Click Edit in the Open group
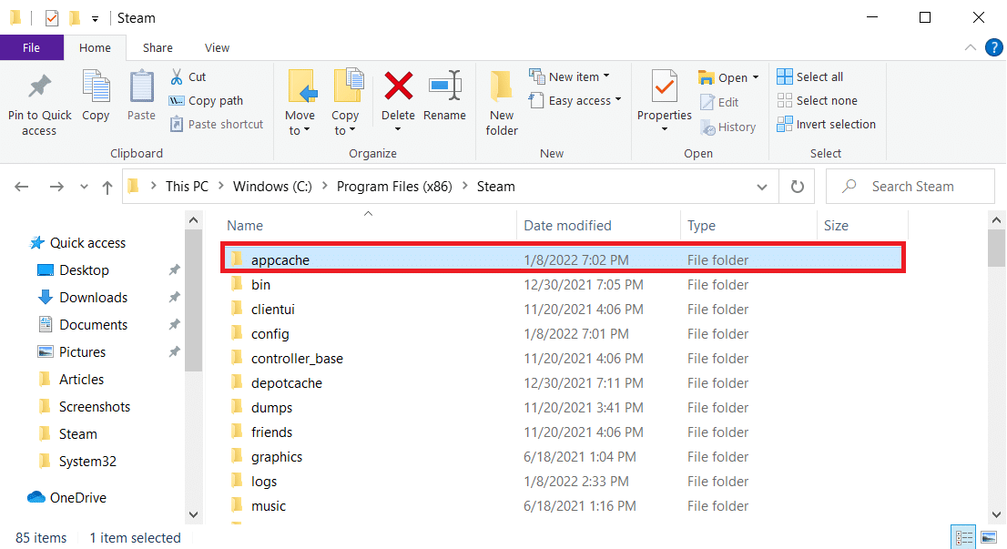This screenshot has width=1007, height=549. pos(719,102)
